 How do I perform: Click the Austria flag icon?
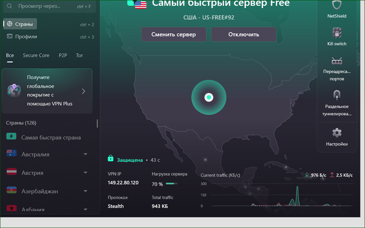pos(12,172)
